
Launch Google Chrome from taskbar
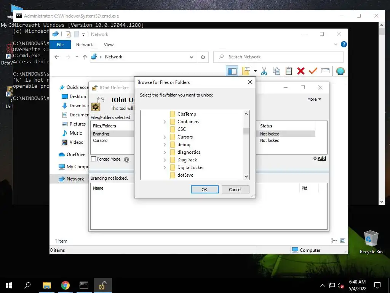click(66, 285)
